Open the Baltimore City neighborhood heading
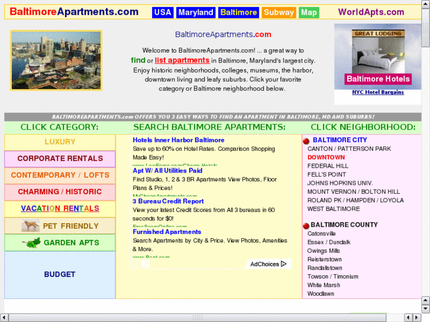430x322 pixels. 340,140
